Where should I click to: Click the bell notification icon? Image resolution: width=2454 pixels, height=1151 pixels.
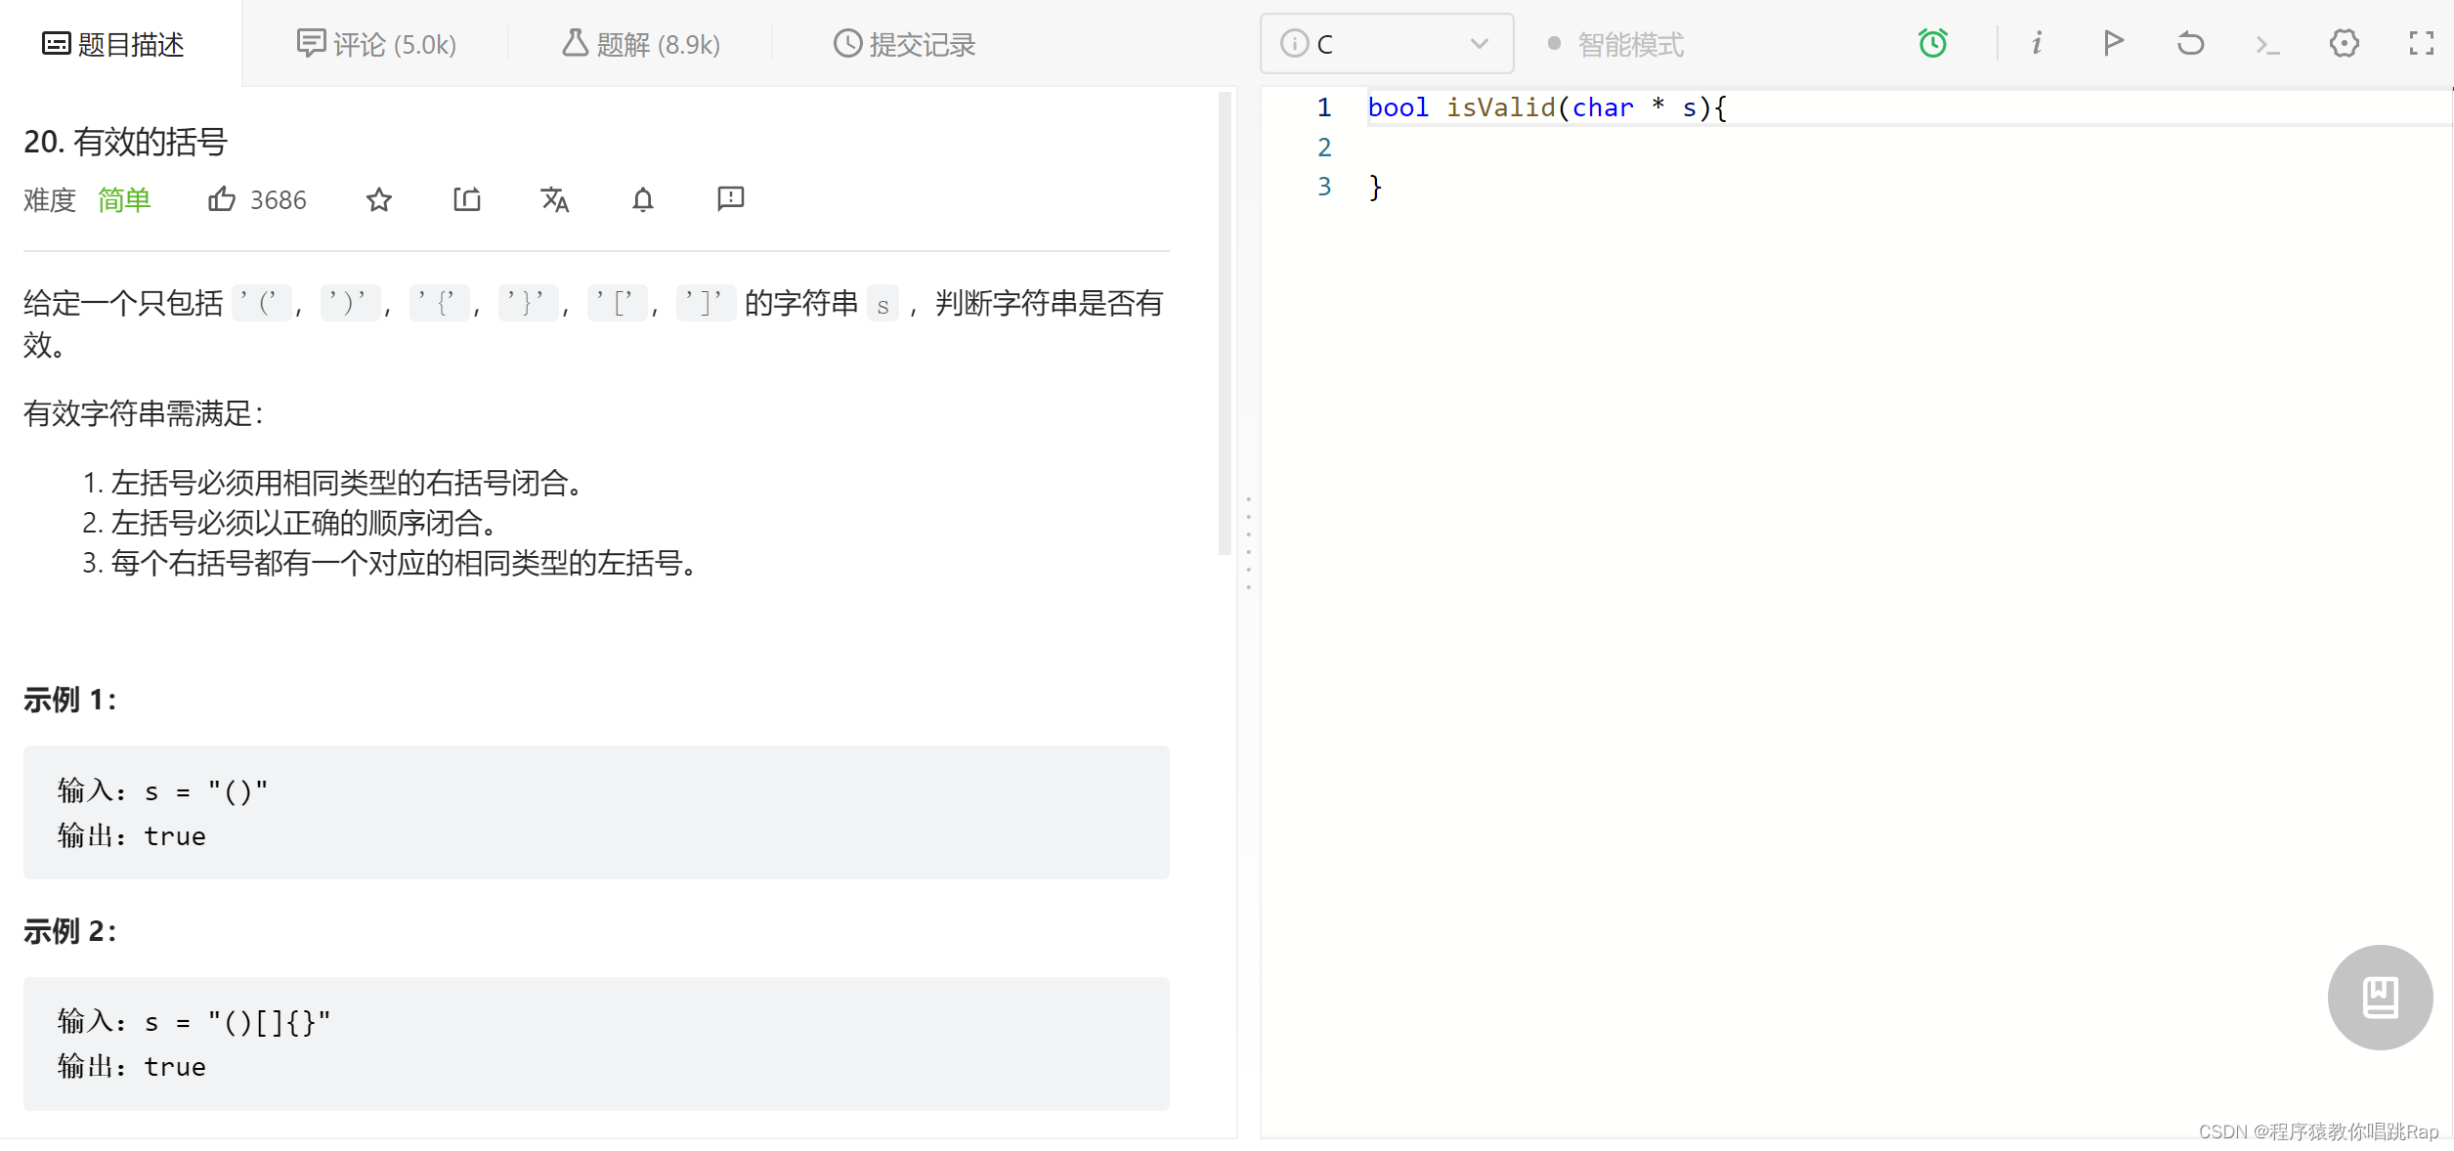642,199
